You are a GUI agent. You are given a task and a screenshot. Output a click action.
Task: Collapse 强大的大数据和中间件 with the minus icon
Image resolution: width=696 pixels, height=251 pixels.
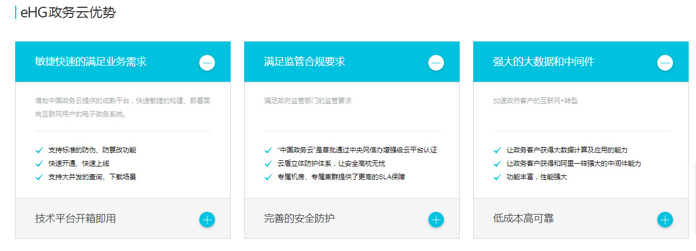pos(665,63)
